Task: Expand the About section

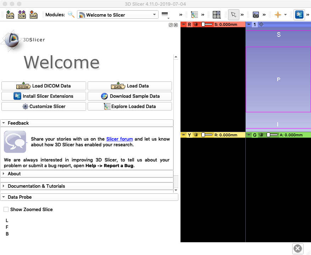Action: click(87, 174)
